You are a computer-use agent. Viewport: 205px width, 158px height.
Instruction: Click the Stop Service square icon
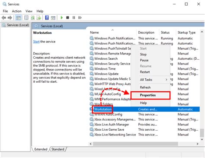tap(67, 18)
